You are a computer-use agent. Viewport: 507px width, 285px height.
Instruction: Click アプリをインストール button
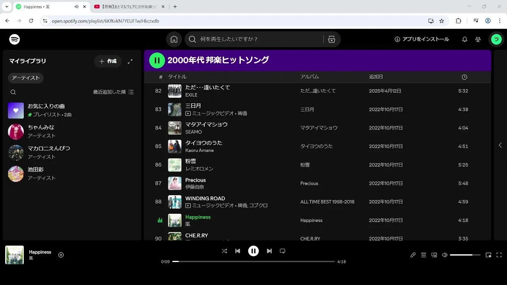coord(421,39)
